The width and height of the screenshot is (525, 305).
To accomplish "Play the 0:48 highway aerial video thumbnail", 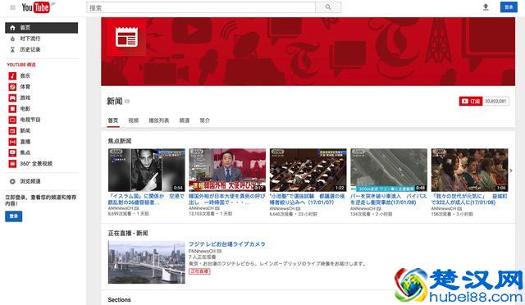I will coord(389,170).
